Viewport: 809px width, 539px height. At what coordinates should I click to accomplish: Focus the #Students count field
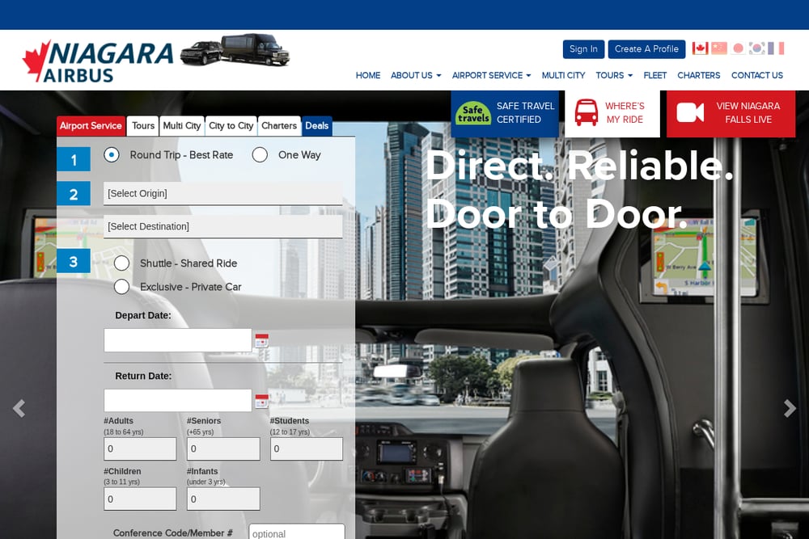[x=307, y=448]
